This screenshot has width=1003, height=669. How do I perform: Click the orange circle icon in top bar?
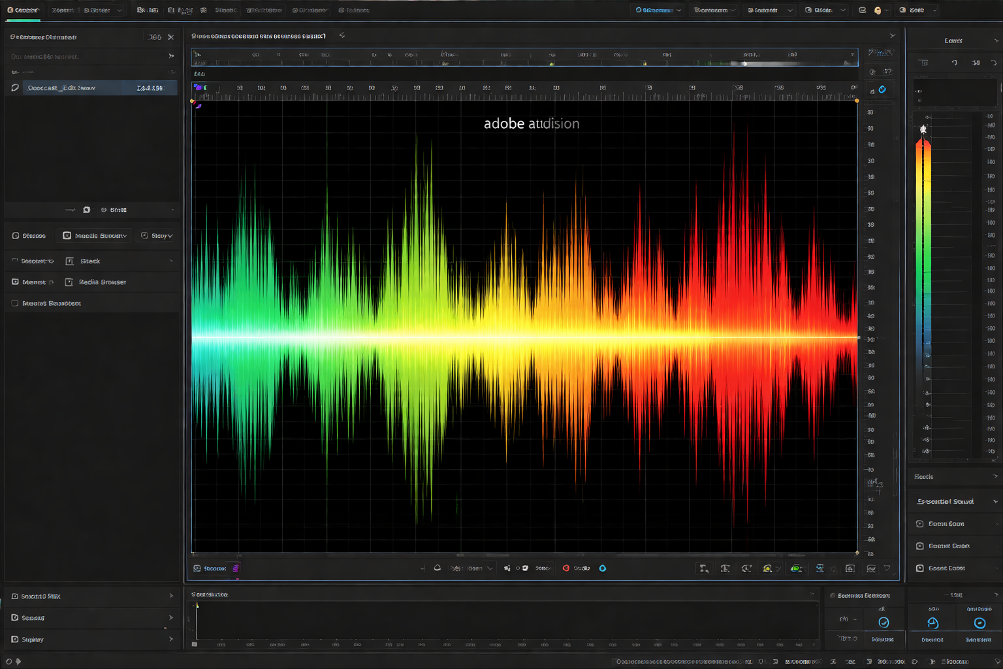[878, 10]
